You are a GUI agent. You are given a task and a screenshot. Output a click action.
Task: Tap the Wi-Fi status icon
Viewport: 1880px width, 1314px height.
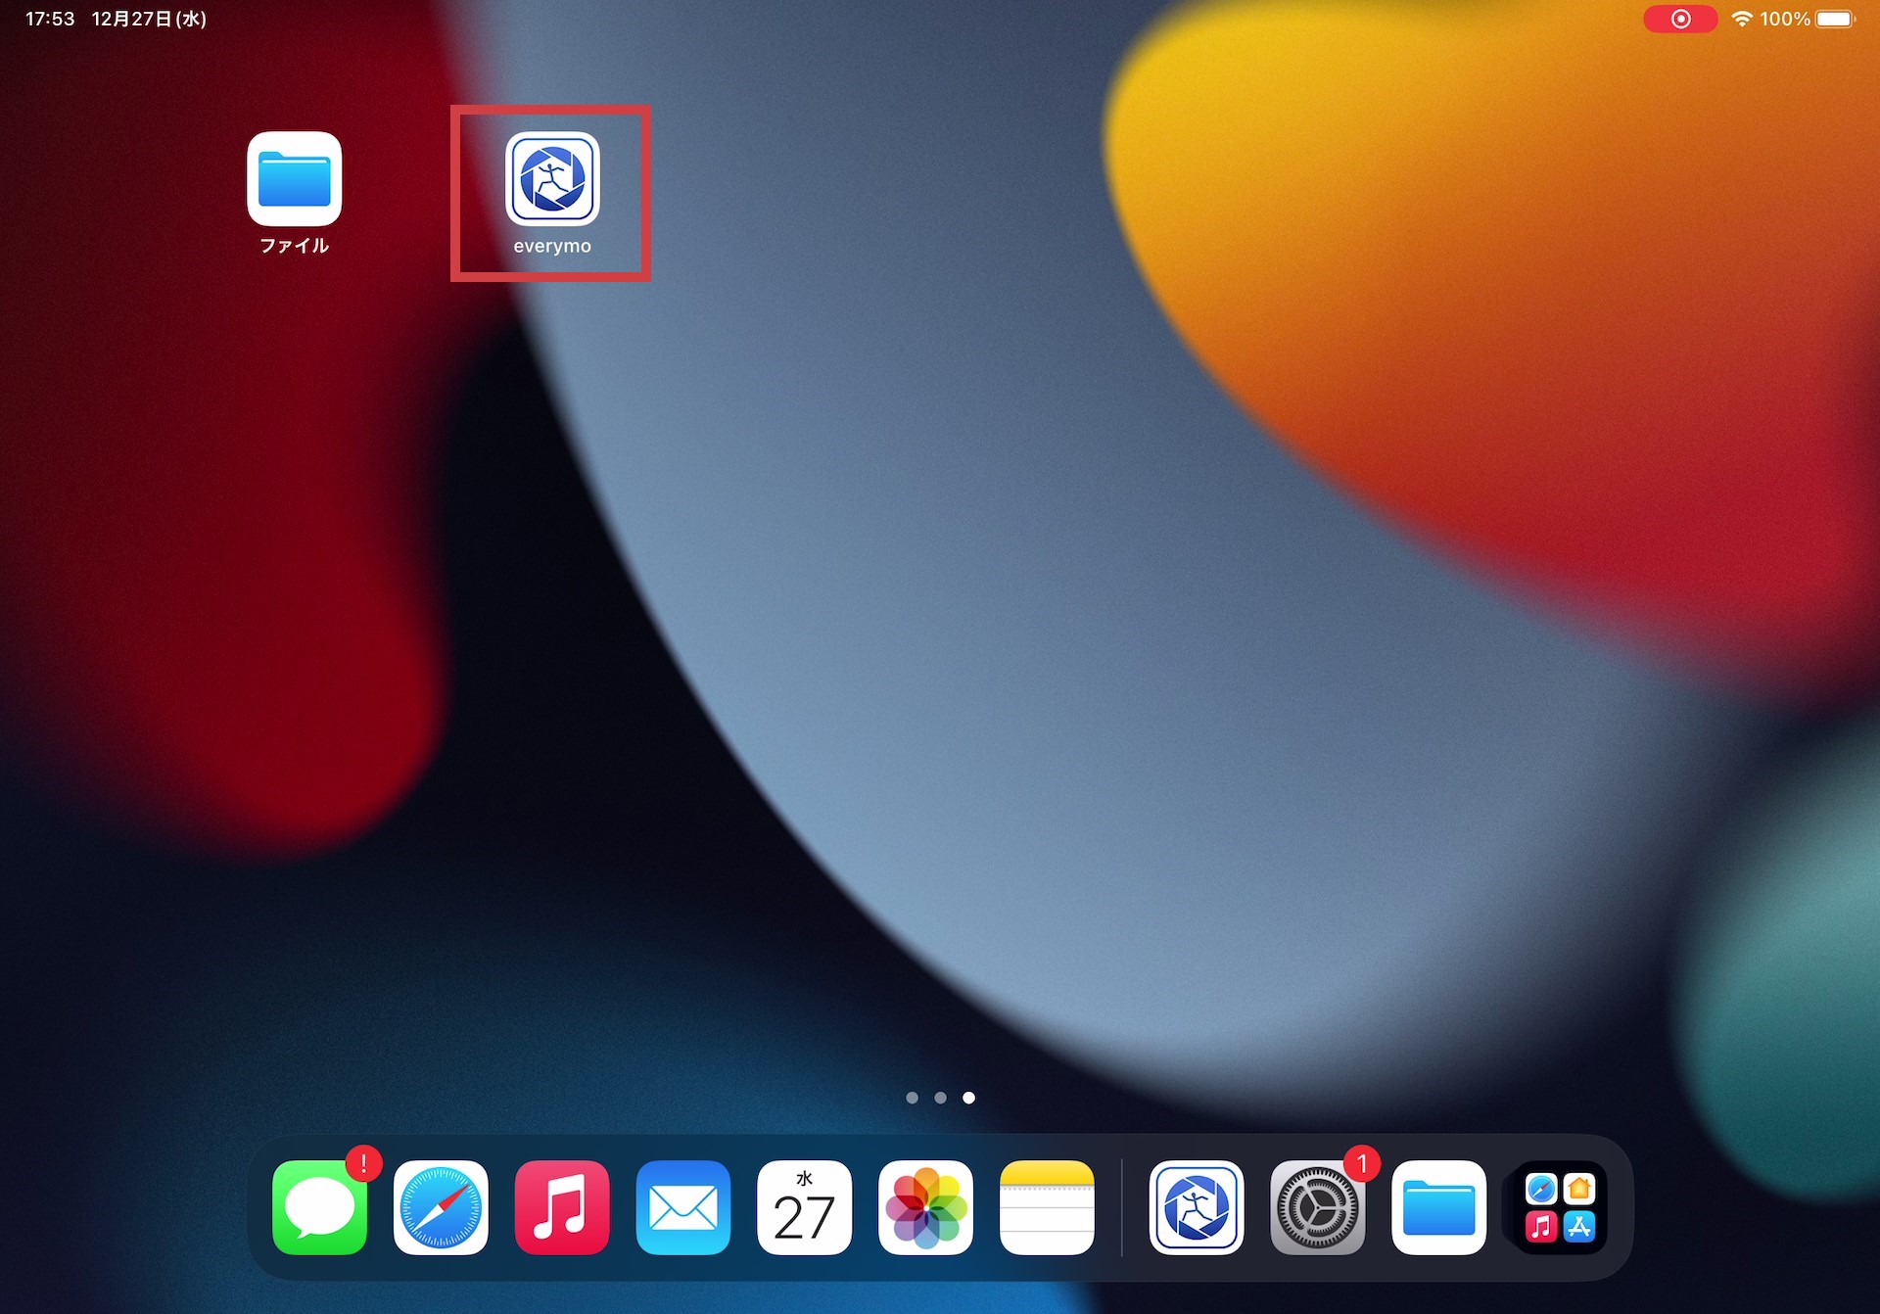point(1742,19)
